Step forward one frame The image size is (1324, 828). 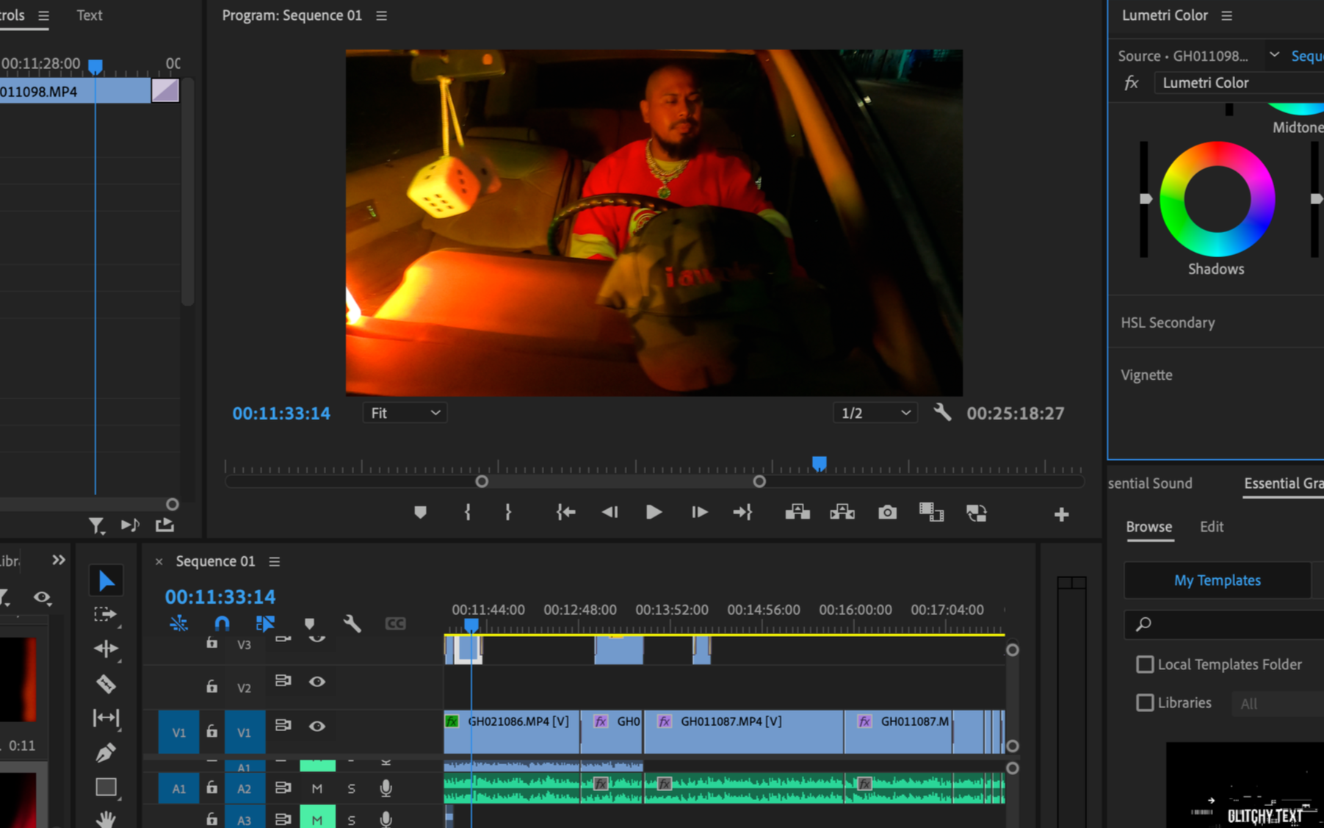(699, 513)
